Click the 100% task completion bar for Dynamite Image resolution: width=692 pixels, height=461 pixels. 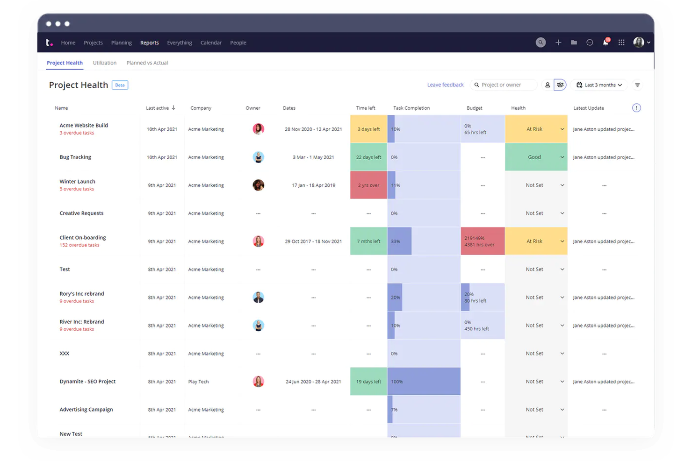[424, 381]
